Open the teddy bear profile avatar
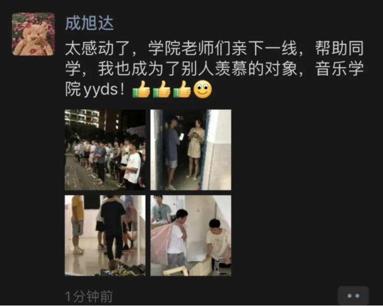Screen dimensions: 383x306 click(33, 34)
